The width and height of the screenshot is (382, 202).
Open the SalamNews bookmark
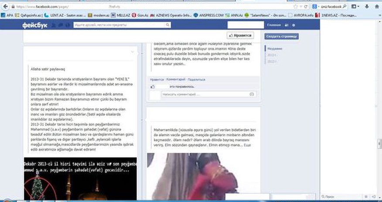click(266, 15)
